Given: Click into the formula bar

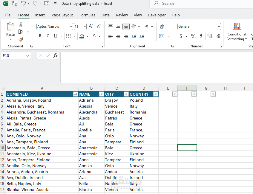Looking at the screenshot, I should pos(157,67).
